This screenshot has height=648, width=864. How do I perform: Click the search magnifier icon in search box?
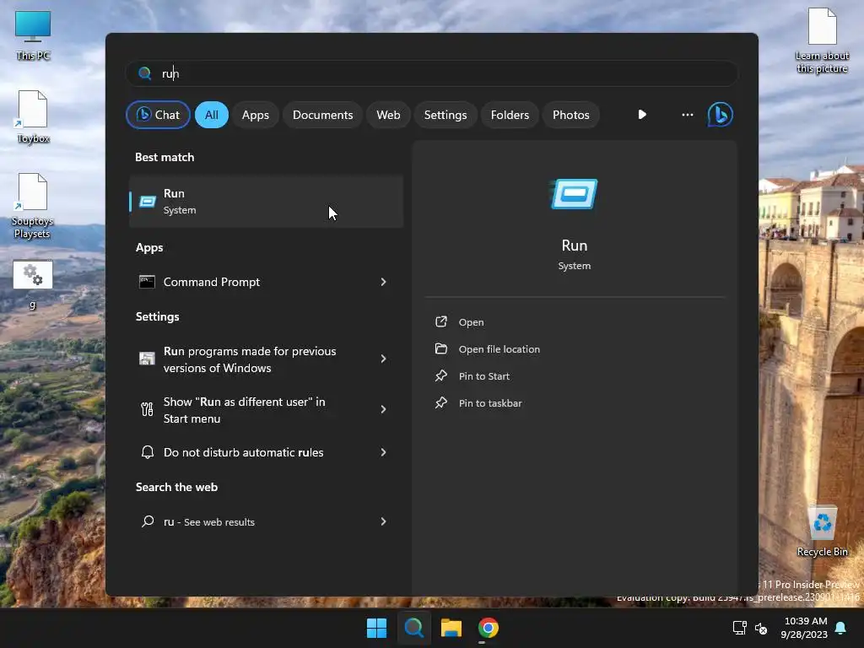pos(145,73)
